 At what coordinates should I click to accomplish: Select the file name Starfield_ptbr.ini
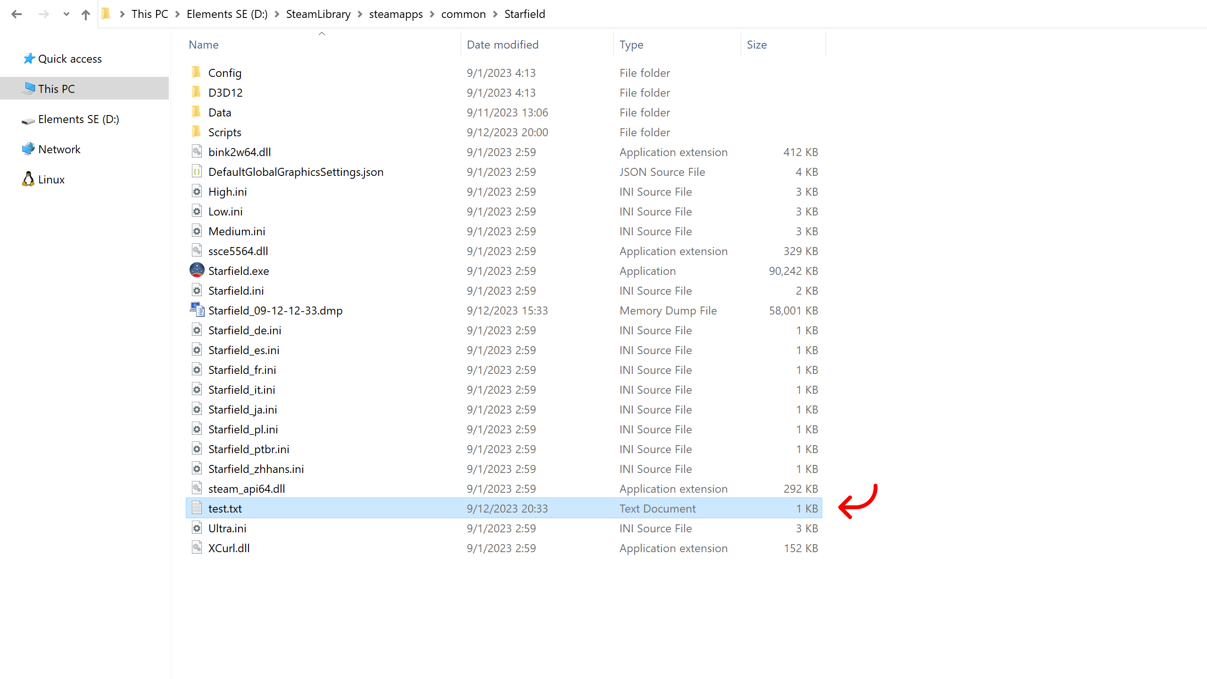(249, 449)
